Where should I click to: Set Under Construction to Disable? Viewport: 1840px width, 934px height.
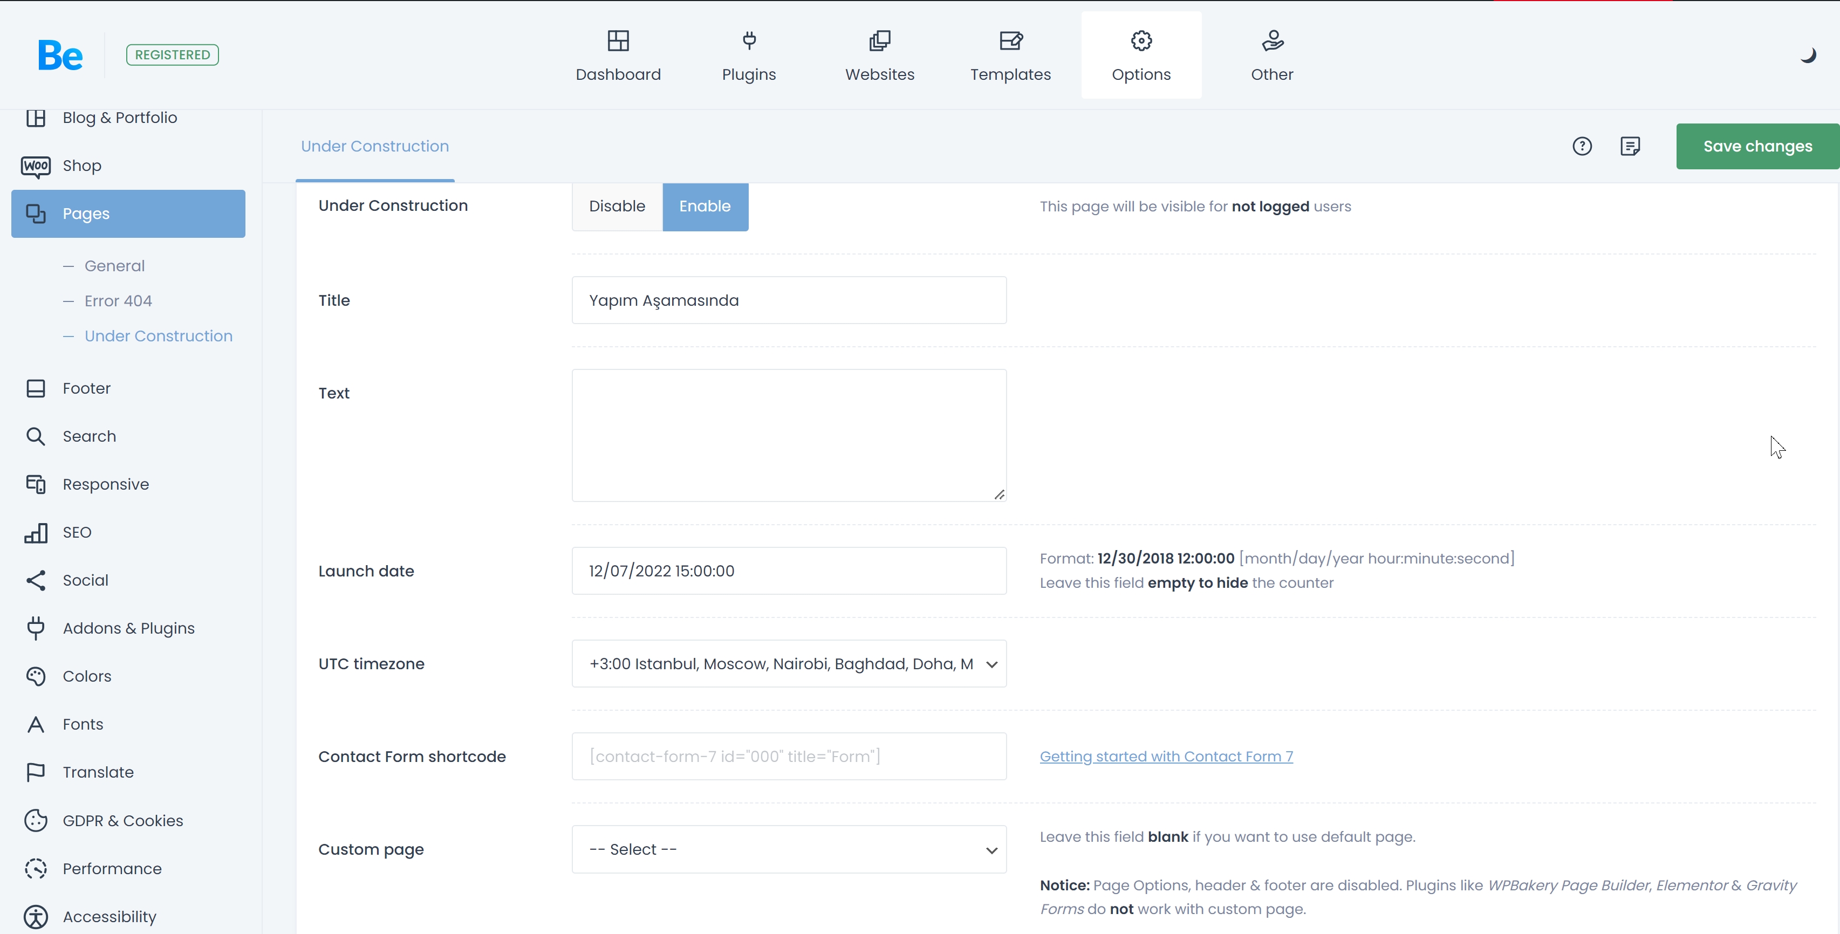pos(617,207)
